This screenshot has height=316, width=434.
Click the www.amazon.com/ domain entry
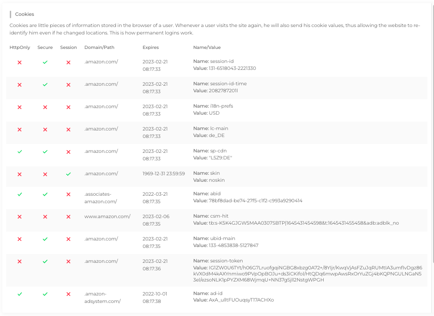tap(108, 216)
